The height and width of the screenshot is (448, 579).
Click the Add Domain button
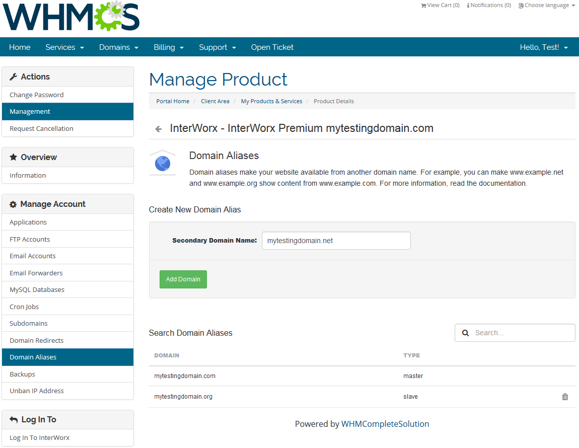tap(183, 279)
